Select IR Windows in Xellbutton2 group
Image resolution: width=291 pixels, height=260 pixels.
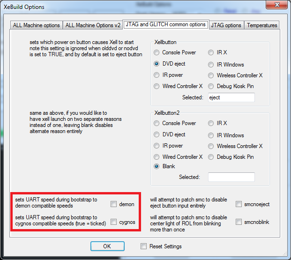point(211,135)
